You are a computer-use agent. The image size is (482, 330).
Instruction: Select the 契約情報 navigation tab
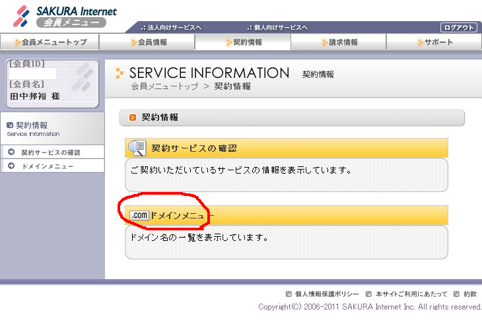(243, 42)
